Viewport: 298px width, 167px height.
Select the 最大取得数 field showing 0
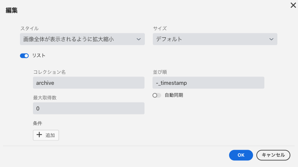[x=89, y=108]
